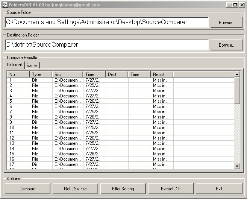Screen dimensions: 247x199
Task: Sort by the Src column header
Action: click(x=68, y=74)
